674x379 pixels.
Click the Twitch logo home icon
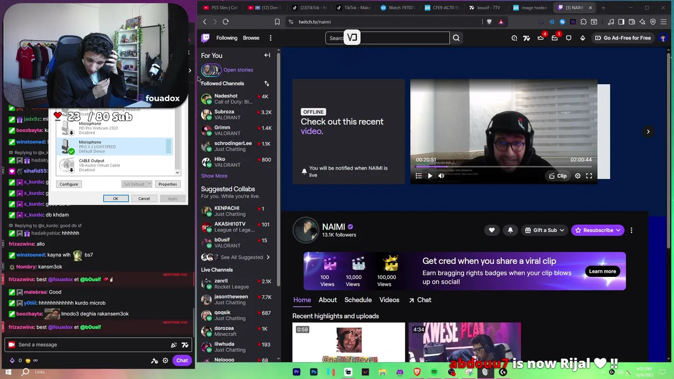coord(205,38)
